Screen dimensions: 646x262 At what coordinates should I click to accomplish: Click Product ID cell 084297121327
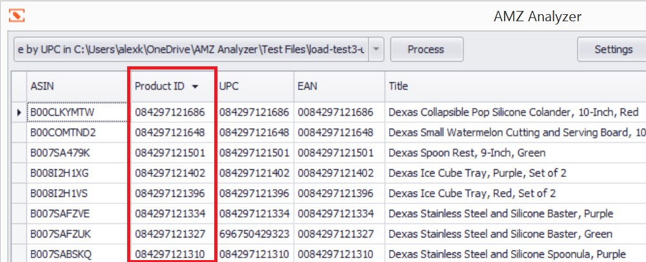click(x=173, y=234)
